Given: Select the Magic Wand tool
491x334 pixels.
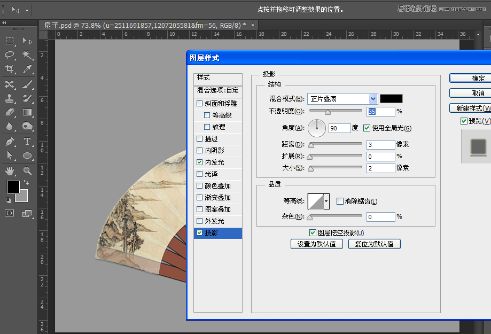Looking at the screenshot, I should [x=27, y=55].
